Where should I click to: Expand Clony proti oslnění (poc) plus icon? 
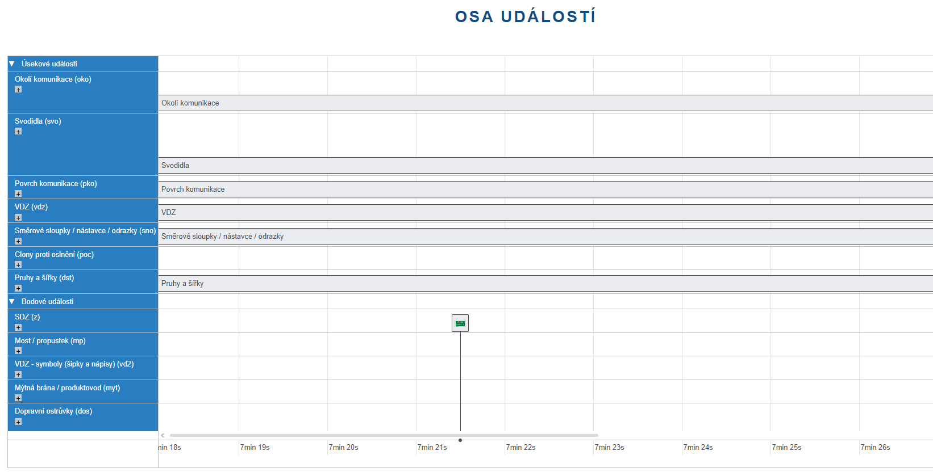[x=18, y=265]
